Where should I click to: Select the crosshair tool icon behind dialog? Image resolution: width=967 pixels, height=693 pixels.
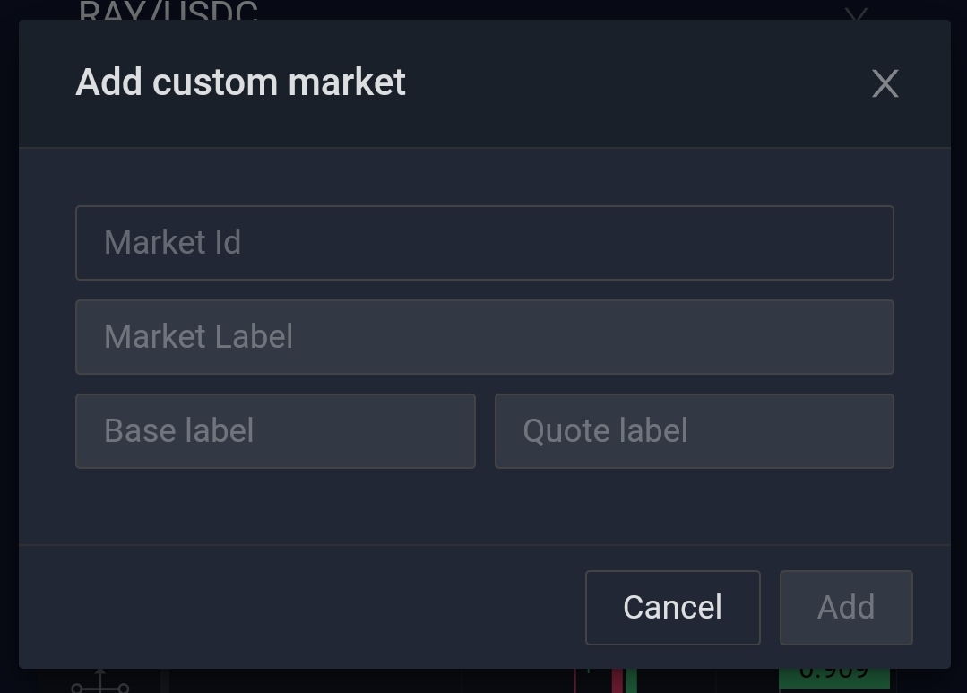tap(100, 683)
